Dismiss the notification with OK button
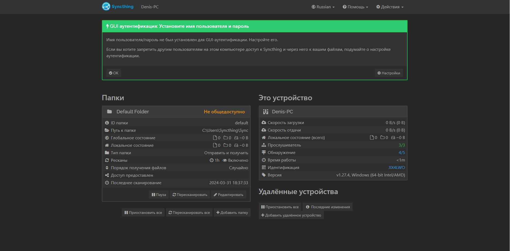This screenshot has height=251, width=510. point(114,73)
